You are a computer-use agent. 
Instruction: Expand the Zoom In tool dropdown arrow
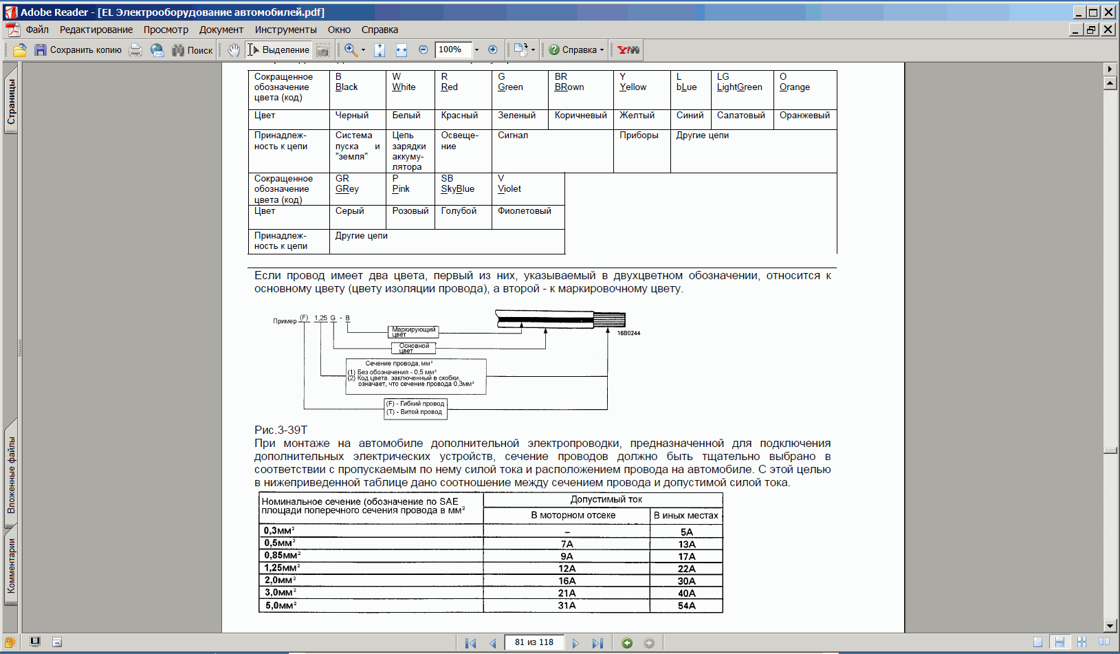tap(363, 50)
